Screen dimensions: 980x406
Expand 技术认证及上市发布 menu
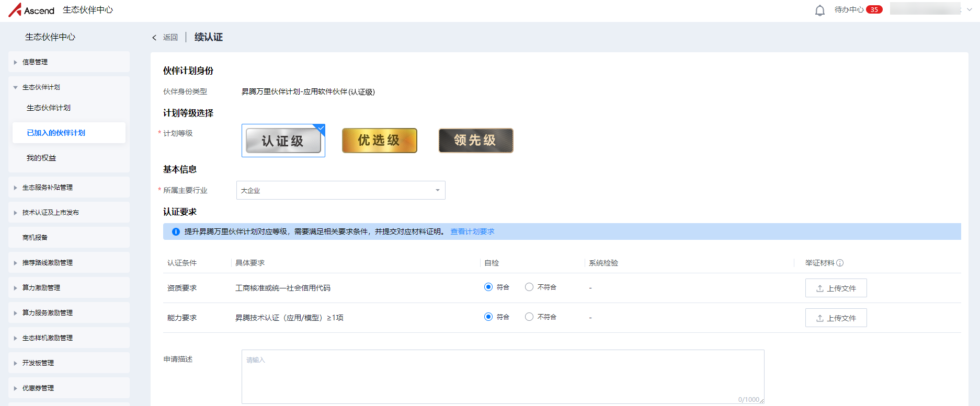click(69, 212)
